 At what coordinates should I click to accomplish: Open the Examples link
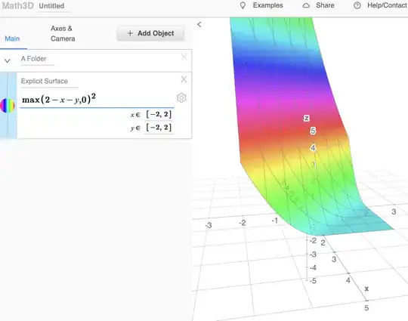click(x=267, y=5)
